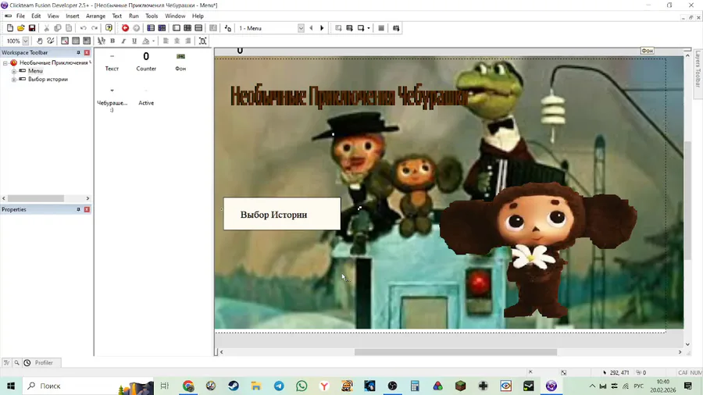Toggle Underline text formatting
703x395 pixels.
pyautogui.click(x=134, y=41)
